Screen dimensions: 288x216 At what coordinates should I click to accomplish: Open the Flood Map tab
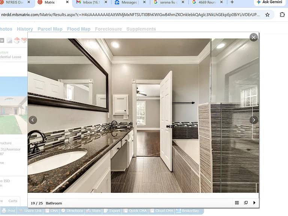79,29
